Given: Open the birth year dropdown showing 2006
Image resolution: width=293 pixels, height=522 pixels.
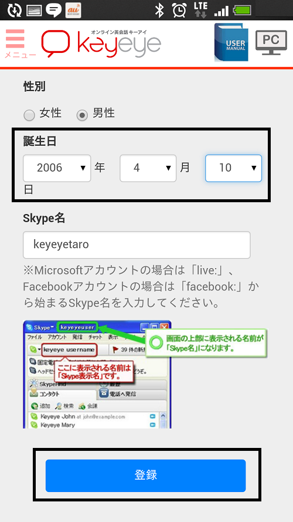Looking at the screenshot, I should tap(57, 168).
